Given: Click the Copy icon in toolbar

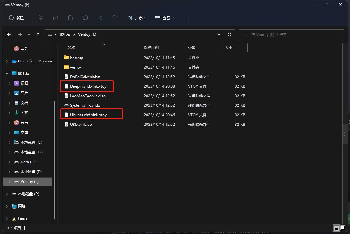Looking at the screenshot, I should [56, 18].
